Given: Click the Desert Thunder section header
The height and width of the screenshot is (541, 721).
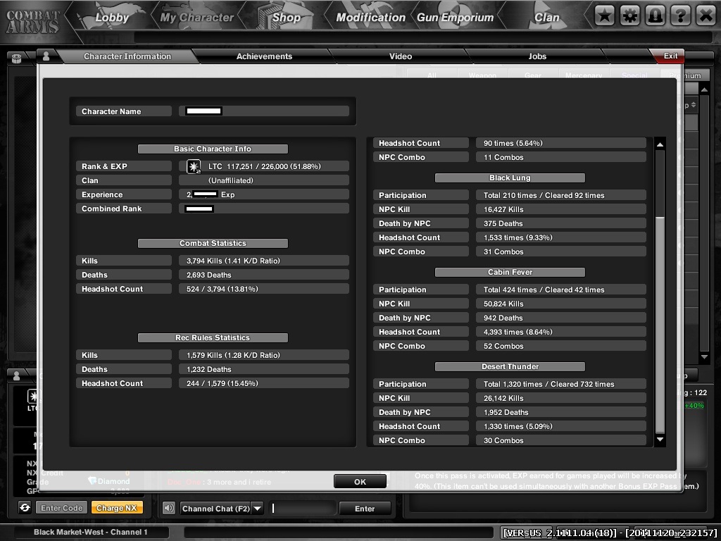Looking at the screenshot, I should click(510, 366).
